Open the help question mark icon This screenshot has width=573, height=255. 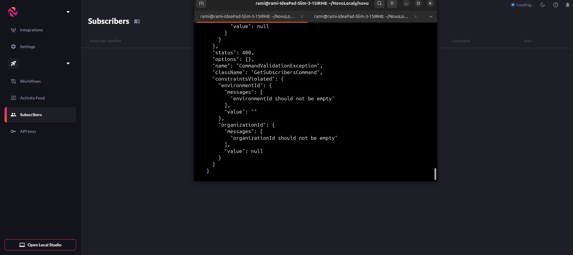tap(555, 5)
